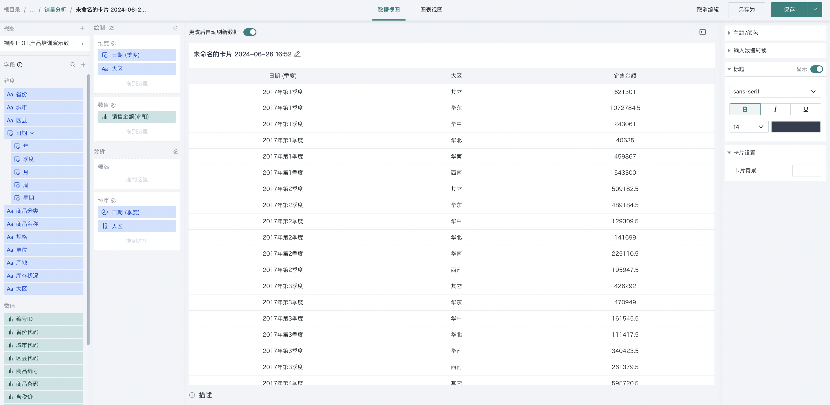Select the 编号ID numeric field
Screen dimensions: 830x405
coord(43,319)
